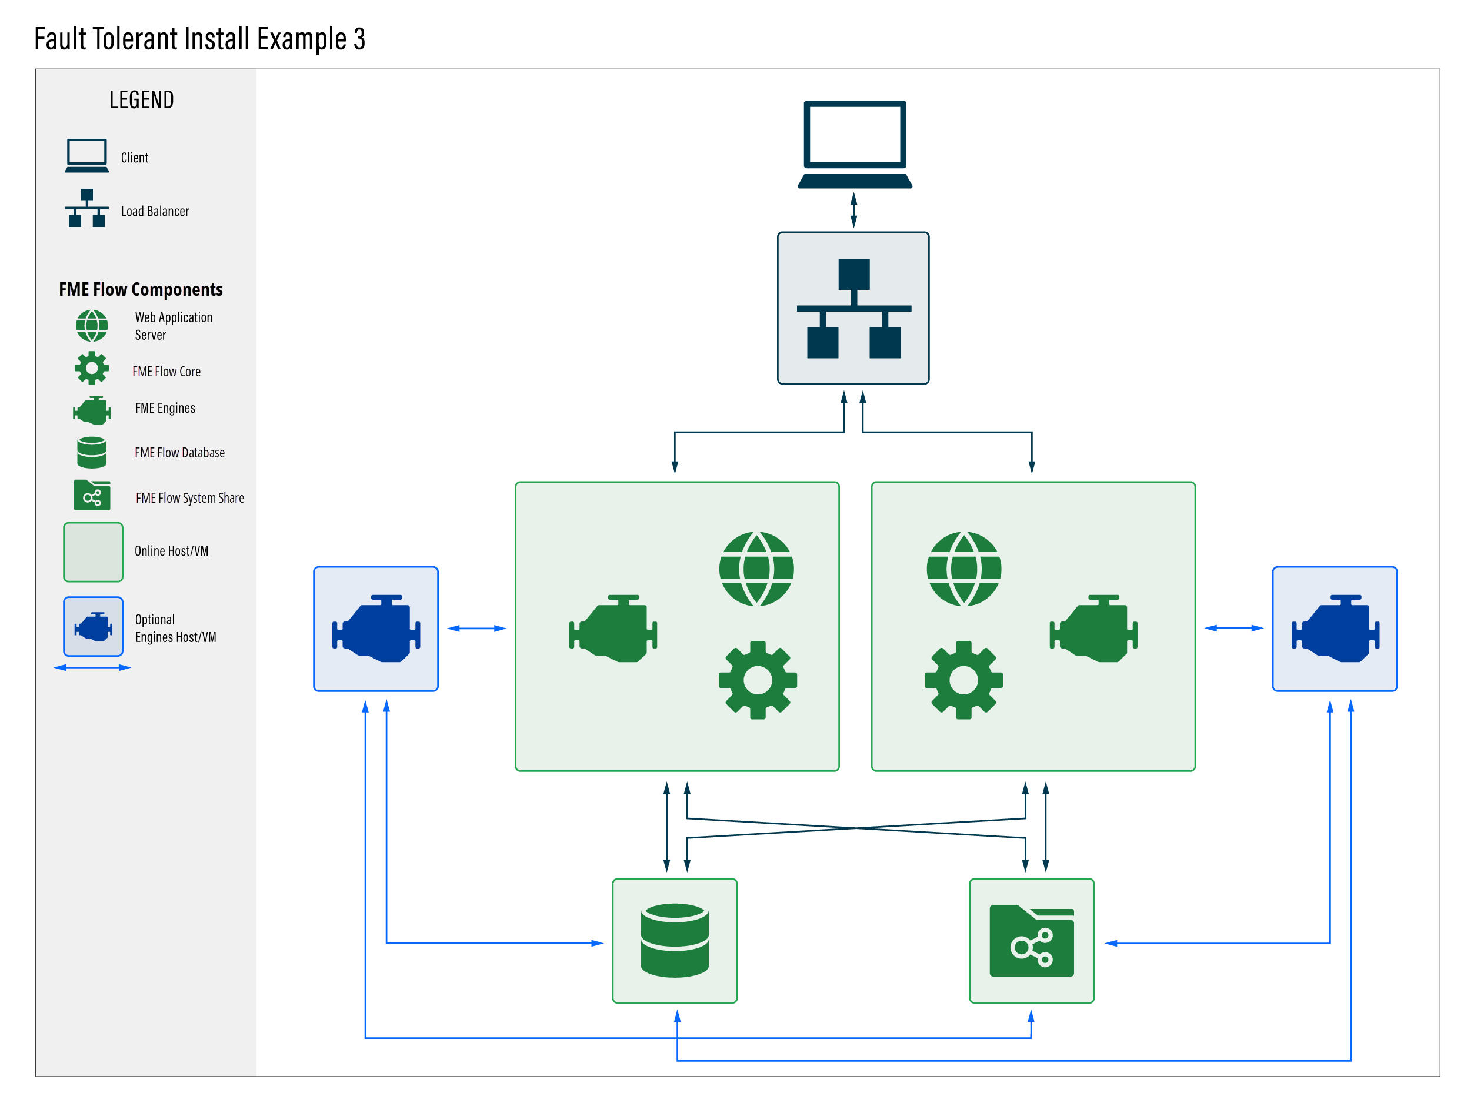This screenshot has height=1103, width=1474.
Task: Click the right blue optional engine icon
Action: (x=1334, y=628)
